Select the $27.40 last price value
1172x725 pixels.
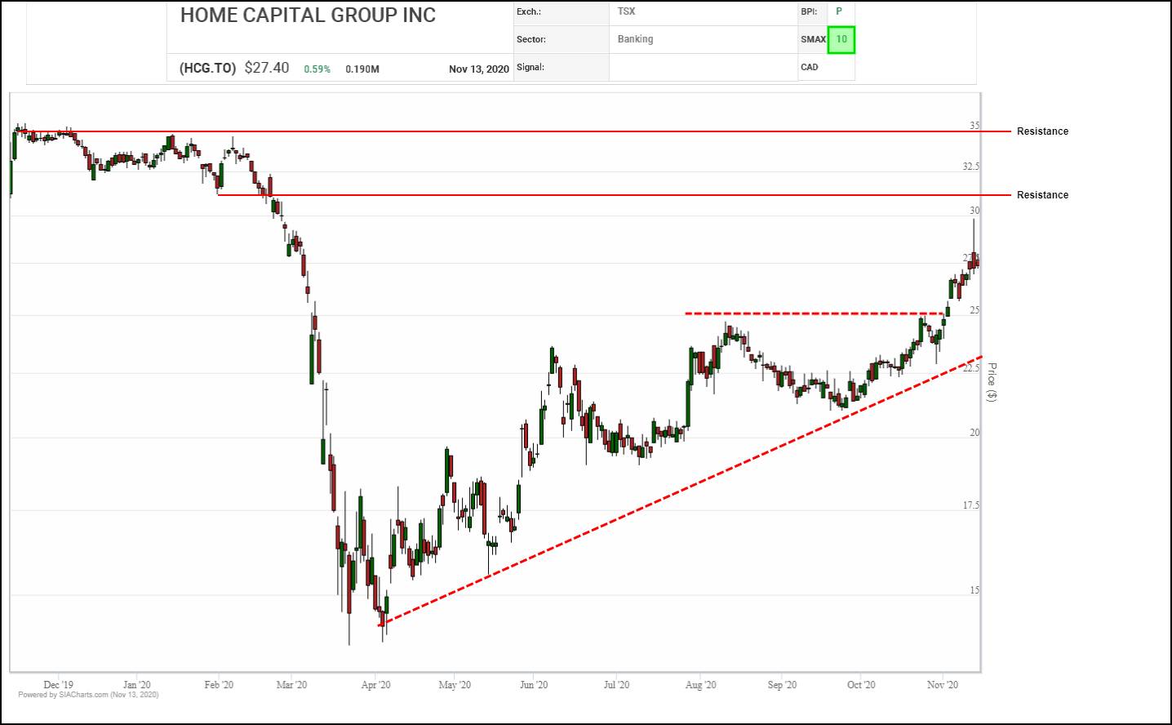267,68
